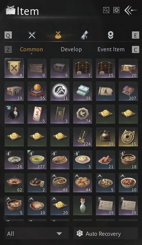142x245 pixels.
Task: Click the C next tab key
Action: click(136, 50)
